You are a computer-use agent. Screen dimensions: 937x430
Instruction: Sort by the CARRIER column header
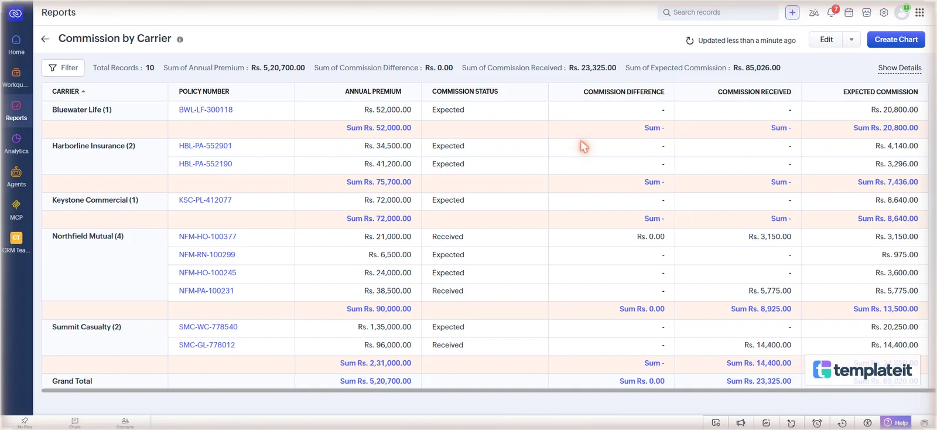pos(69,91)
